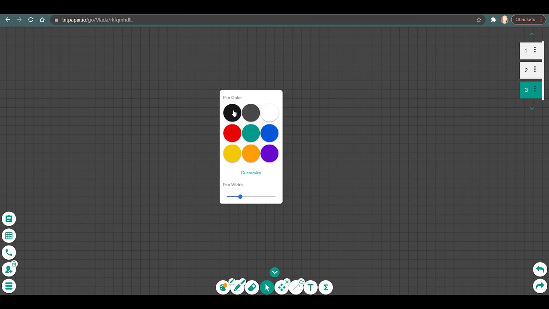The height and width of the screenshot is (309, 549).
Task: Open the color palette tool
Action: (223, 288)
